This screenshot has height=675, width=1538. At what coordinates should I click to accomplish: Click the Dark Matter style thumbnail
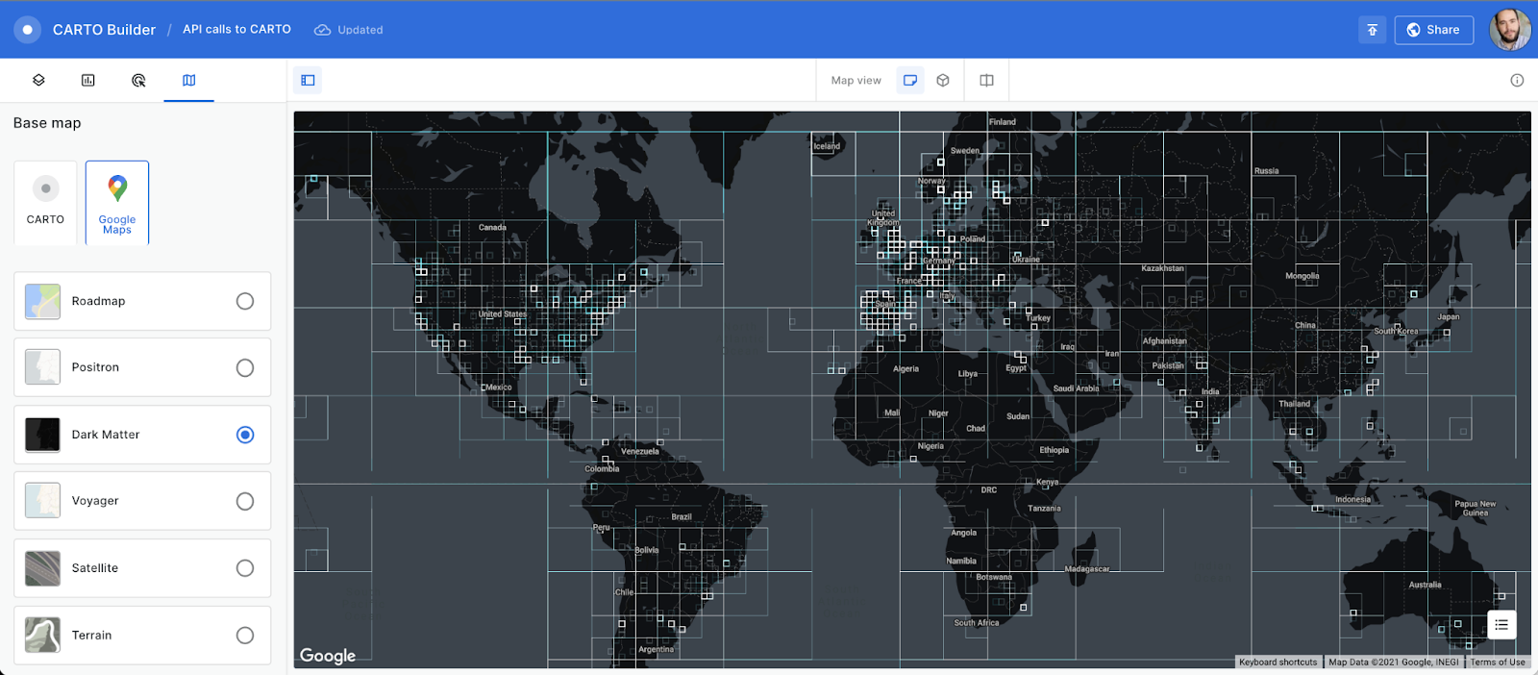point(43,435)
